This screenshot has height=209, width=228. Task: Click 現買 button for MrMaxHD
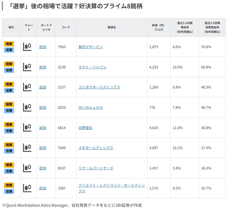[x=9, y=104]
